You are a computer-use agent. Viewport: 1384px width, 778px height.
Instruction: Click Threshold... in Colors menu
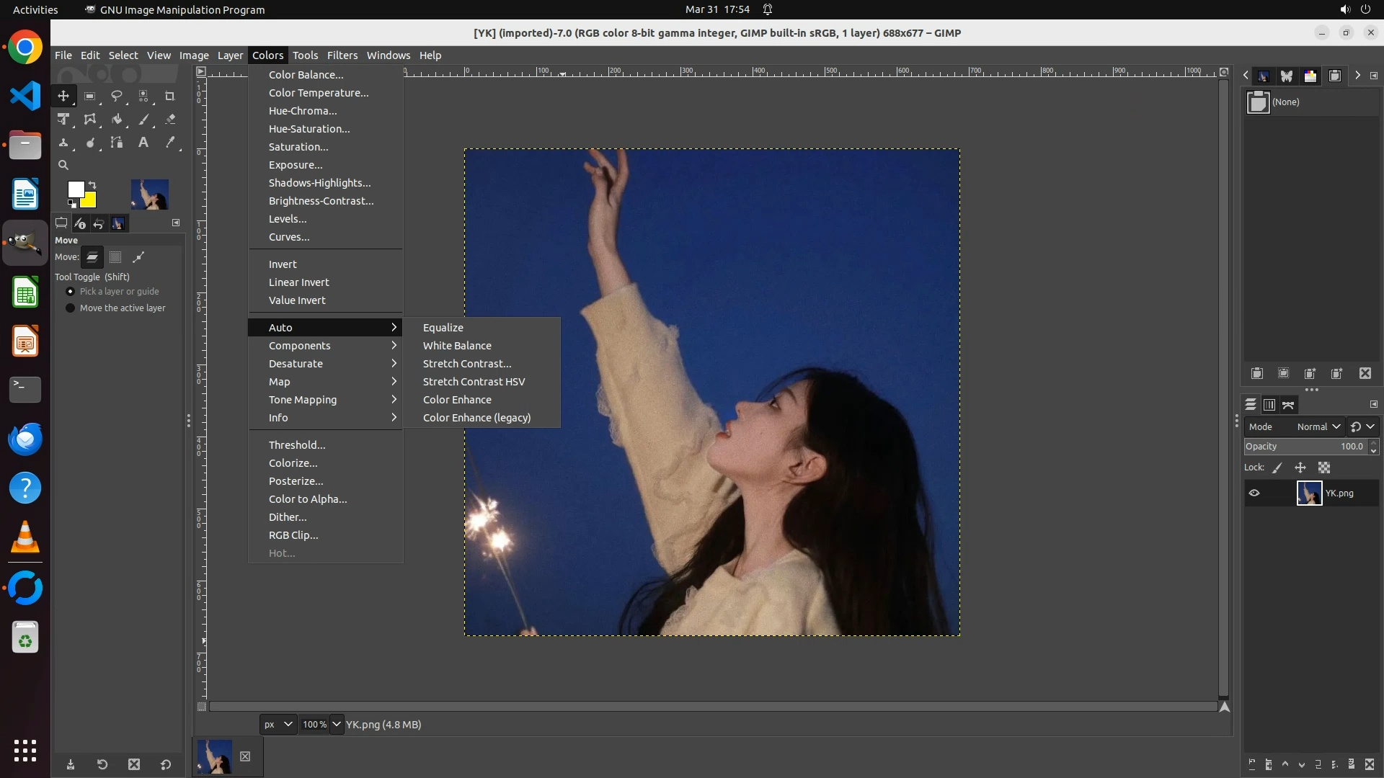coord(297,445)
